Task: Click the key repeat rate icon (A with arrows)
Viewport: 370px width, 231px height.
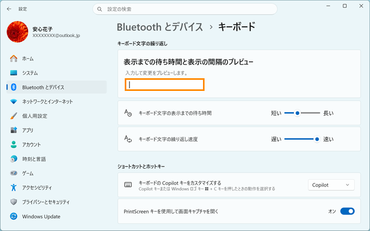Action: 128,139
